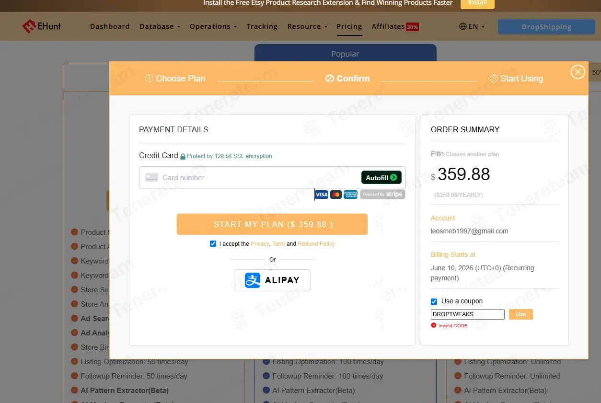Go to the Choose Plan step
Image resolution: width=601 pixels, height=403 pixels.
tap(175, 79)
